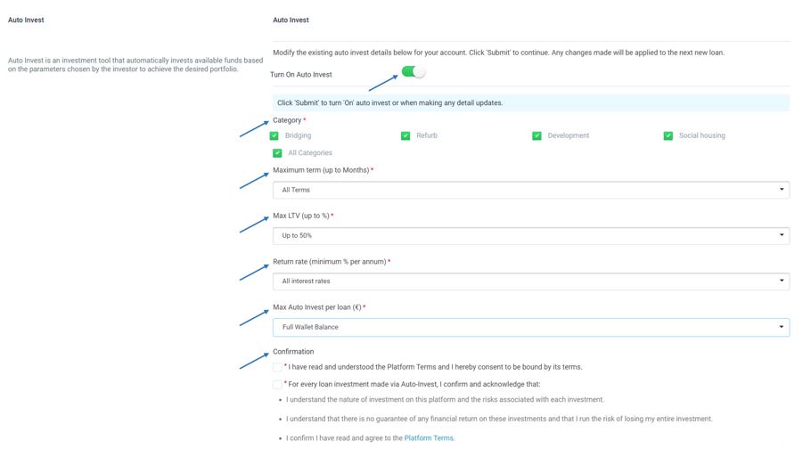Toggle the Turn On Auto Invest switch
This screenshot has width=803, height=457.
[x=414, y=72]
